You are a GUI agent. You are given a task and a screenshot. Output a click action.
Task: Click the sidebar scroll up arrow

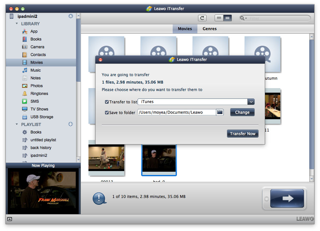(78, 16)
